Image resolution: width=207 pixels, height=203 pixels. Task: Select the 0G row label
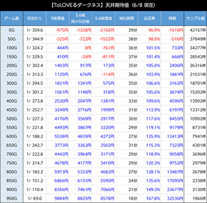point(12,30)
